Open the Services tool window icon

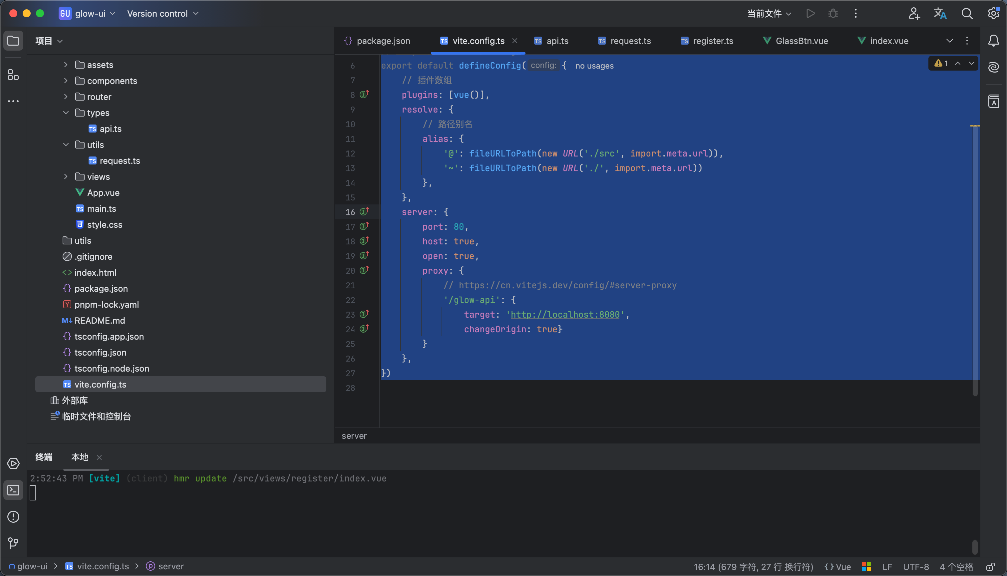13,463
